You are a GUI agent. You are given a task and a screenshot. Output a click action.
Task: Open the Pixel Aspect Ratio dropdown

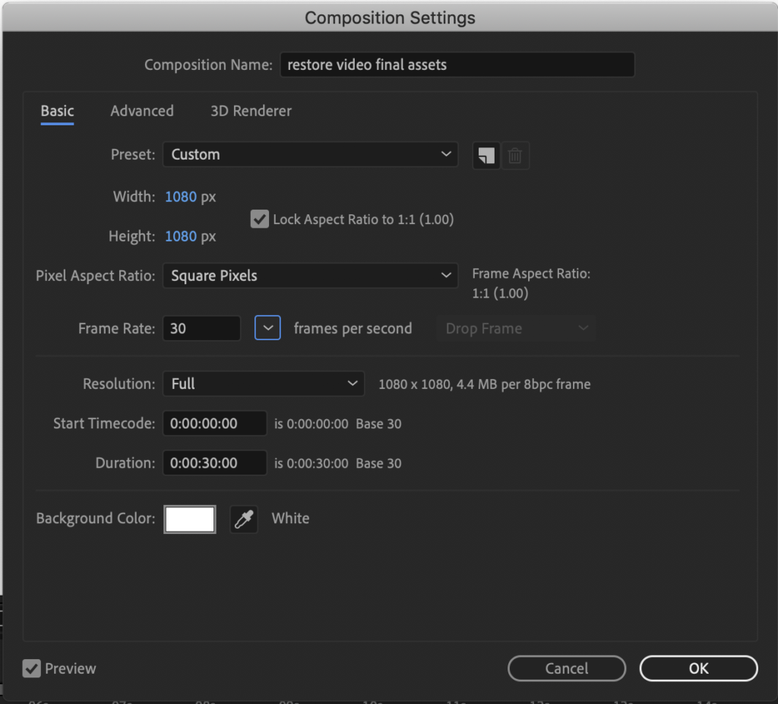pyautogui.click(x=310, y=276)
